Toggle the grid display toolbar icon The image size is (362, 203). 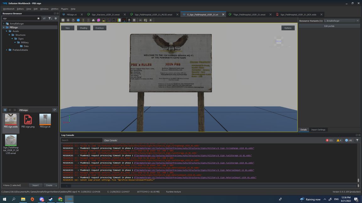pos(63,20)
